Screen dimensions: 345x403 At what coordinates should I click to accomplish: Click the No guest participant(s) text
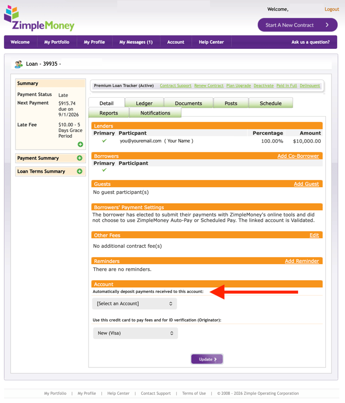point(120,192)
